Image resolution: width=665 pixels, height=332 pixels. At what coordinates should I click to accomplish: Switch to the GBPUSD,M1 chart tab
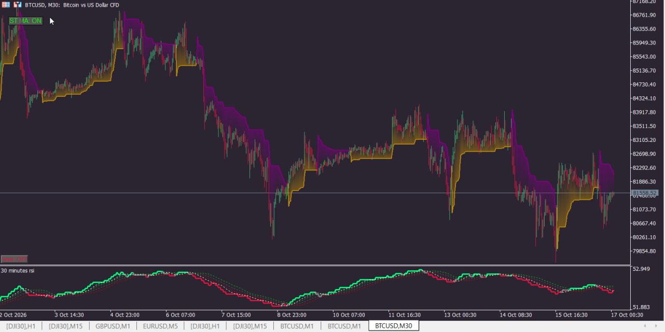(113, 326)
